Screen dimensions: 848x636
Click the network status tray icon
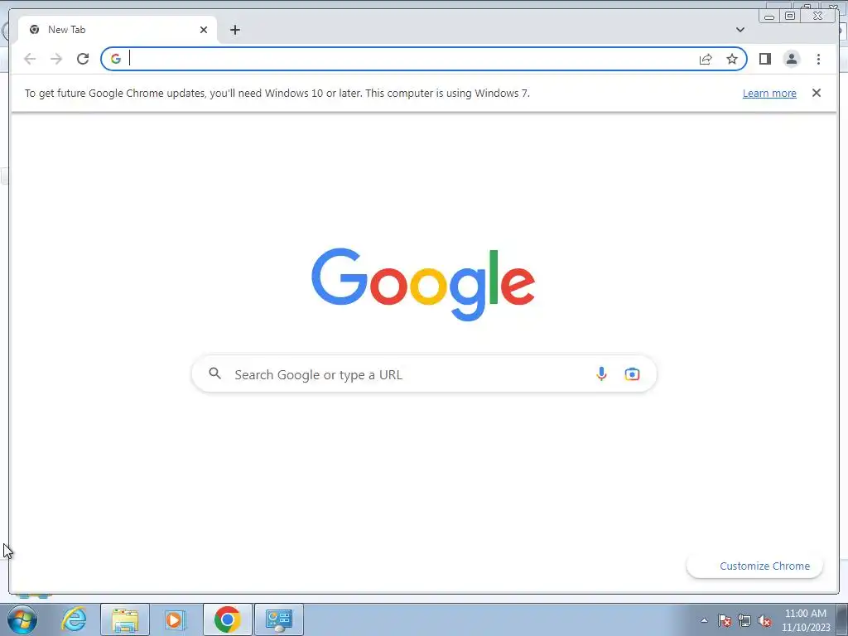pos(744,621)
